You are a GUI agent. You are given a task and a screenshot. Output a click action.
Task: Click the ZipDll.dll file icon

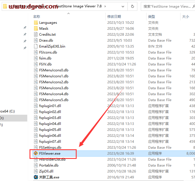click(x=36, y=171)
